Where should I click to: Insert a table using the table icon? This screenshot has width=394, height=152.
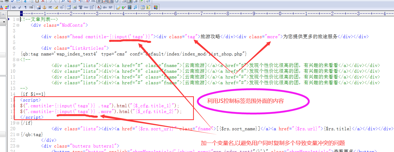tap(69, 7)
